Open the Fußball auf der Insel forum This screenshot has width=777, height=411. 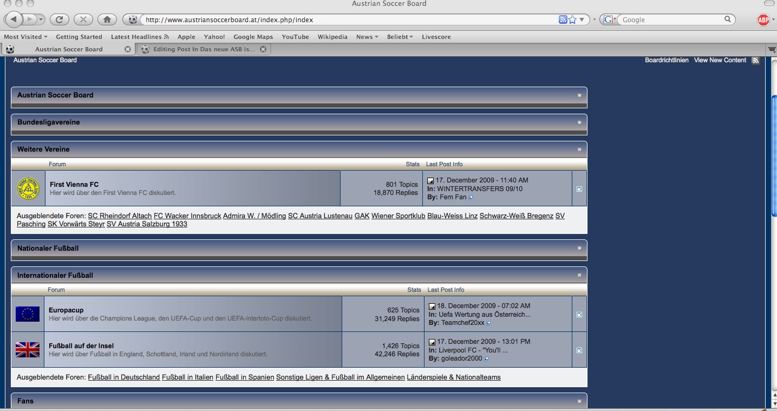pyautogui.click(x=81, y=346)
